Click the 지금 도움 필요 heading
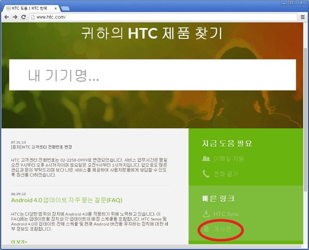309x250 pixels. [227, 143]
